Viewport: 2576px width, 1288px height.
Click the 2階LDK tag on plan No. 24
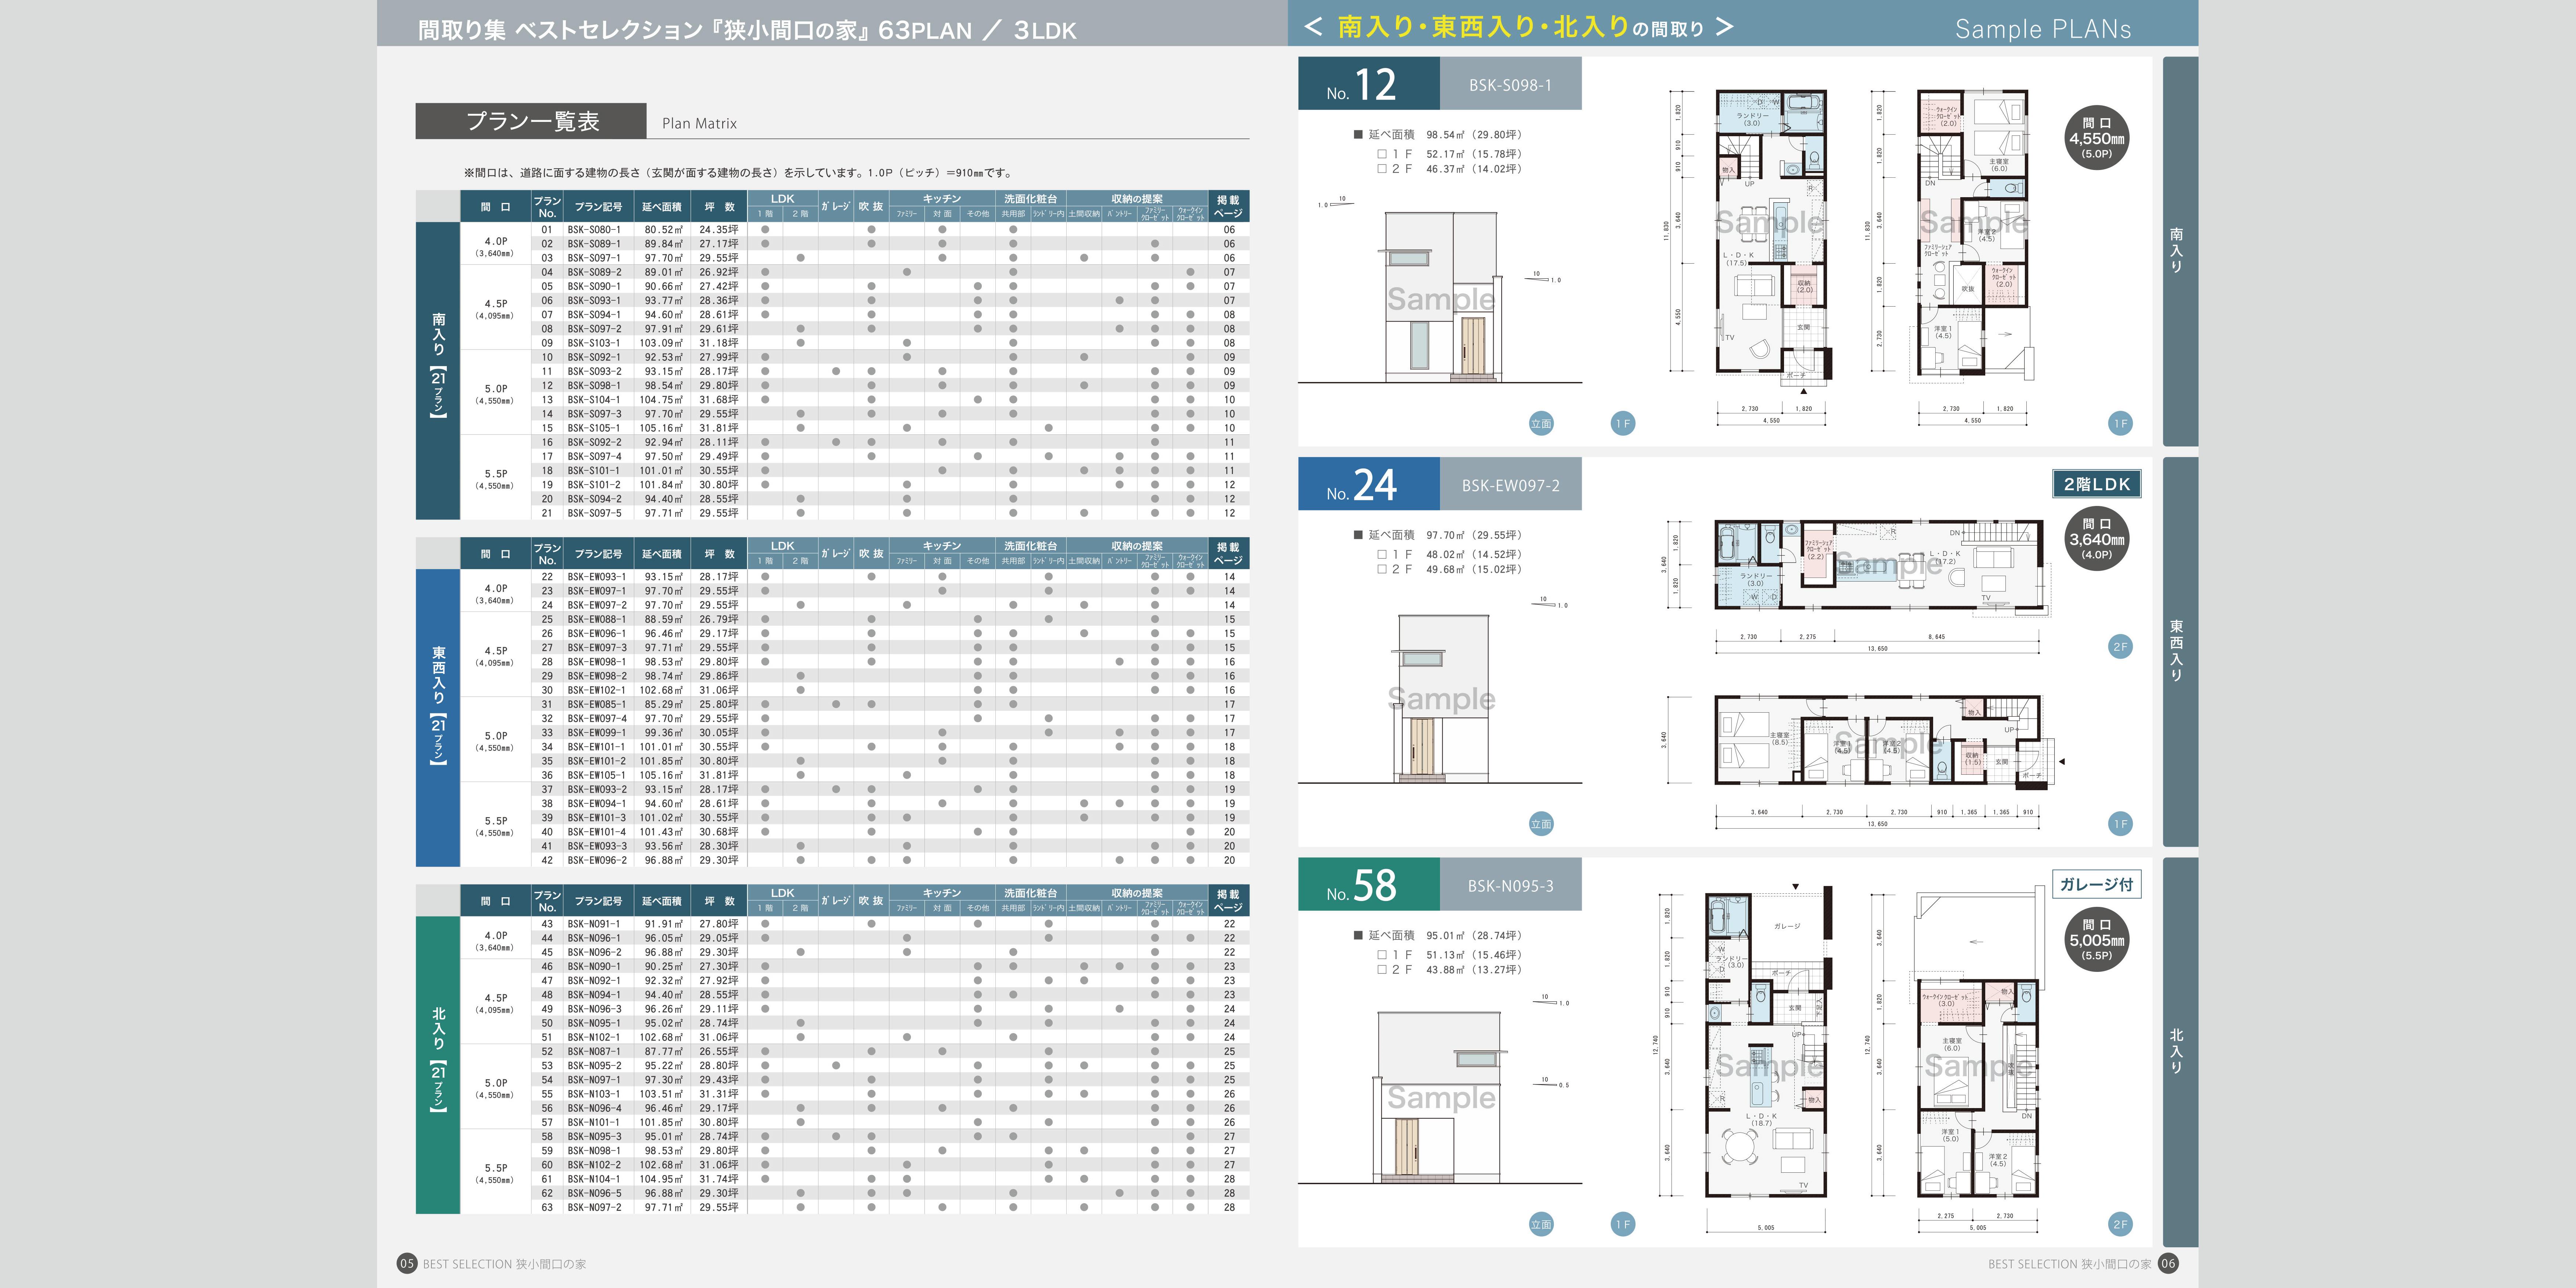click(x=2097, y=484)
